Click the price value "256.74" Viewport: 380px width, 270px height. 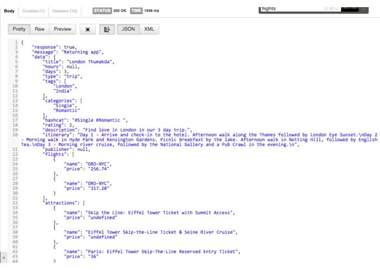tap(98, 169)
